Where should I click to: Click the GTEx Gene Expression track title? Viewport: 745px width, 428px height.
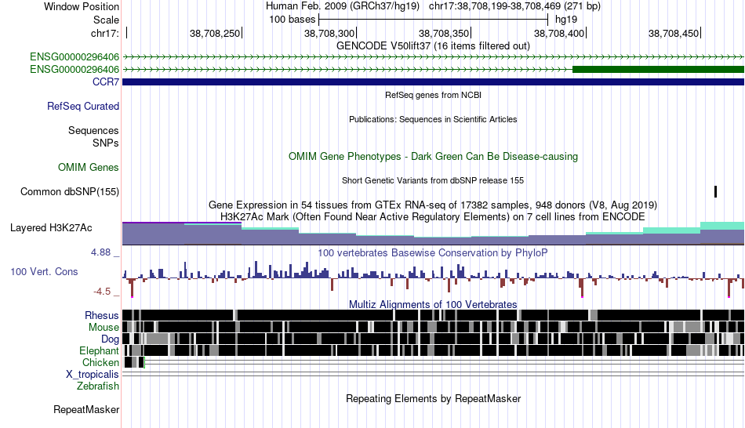pyautogui.click(x=433, y=205)
